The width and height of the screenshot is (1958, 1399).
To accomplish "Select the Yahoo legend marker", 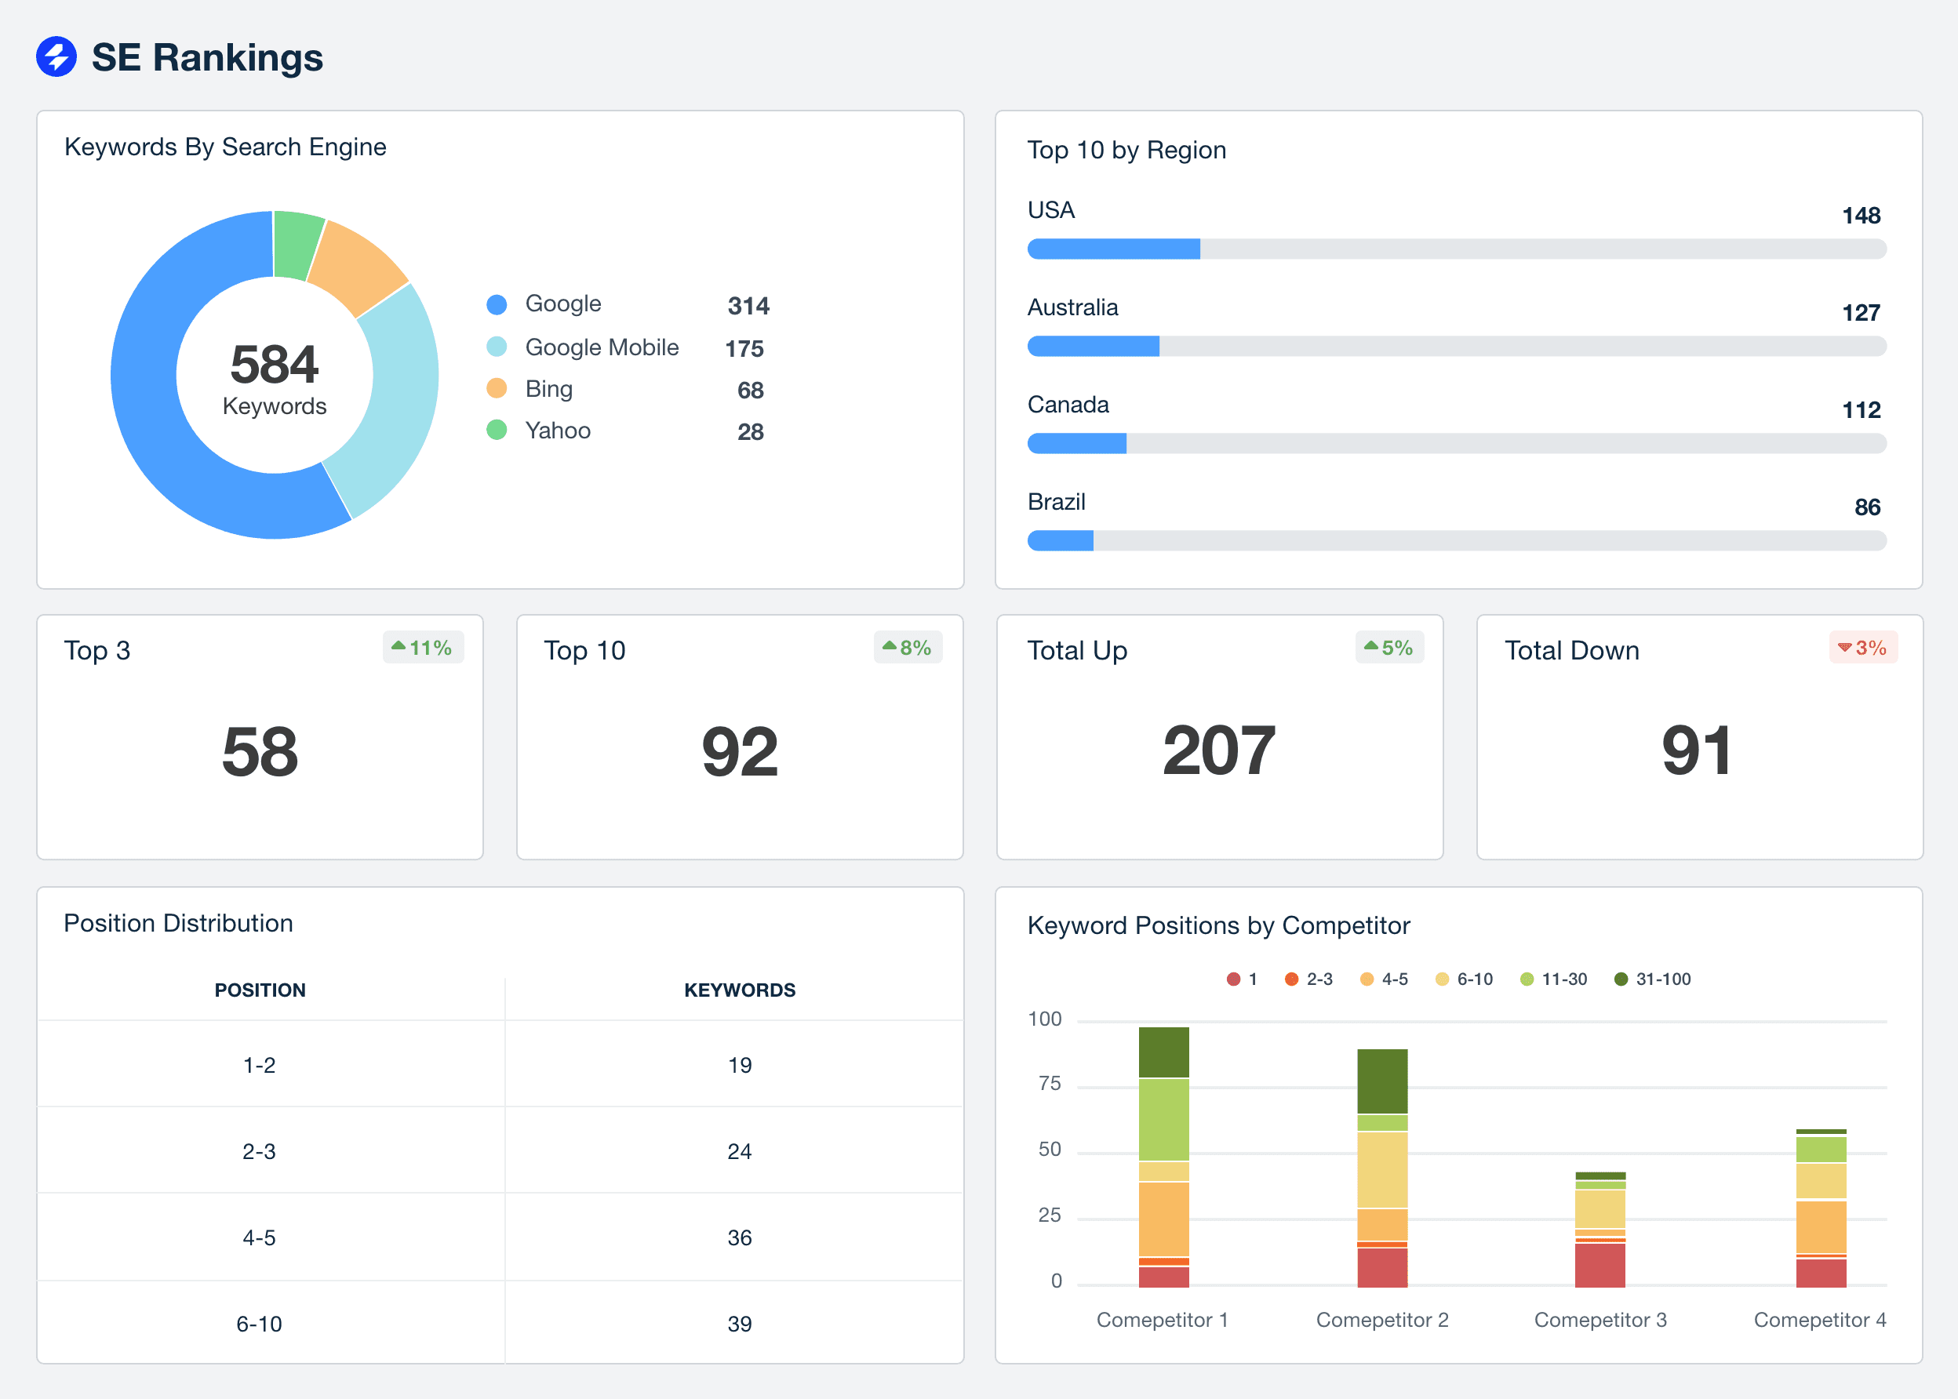I will tap(497, 431).
